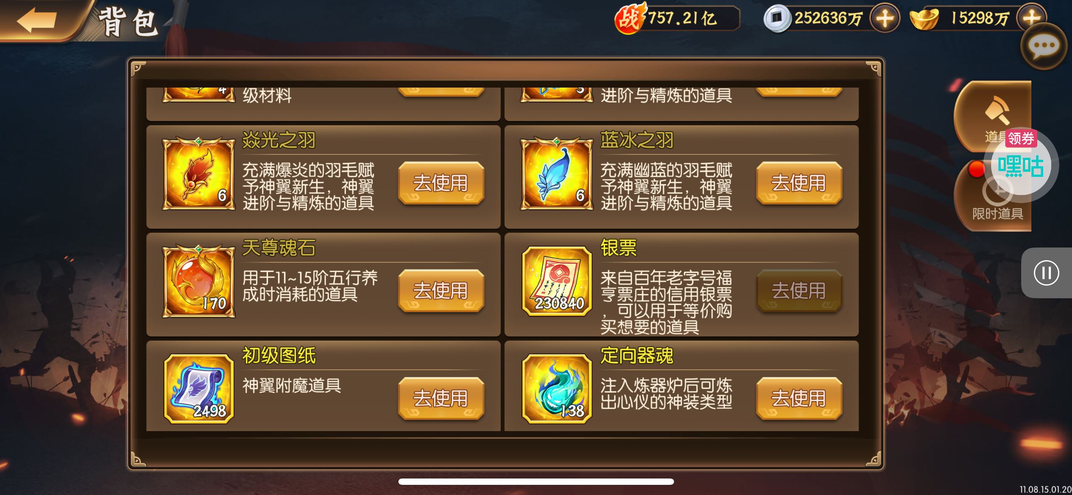Select the 银票 banknote item icon
Viewport: 1072px width, 495px height.
(557, 281)
